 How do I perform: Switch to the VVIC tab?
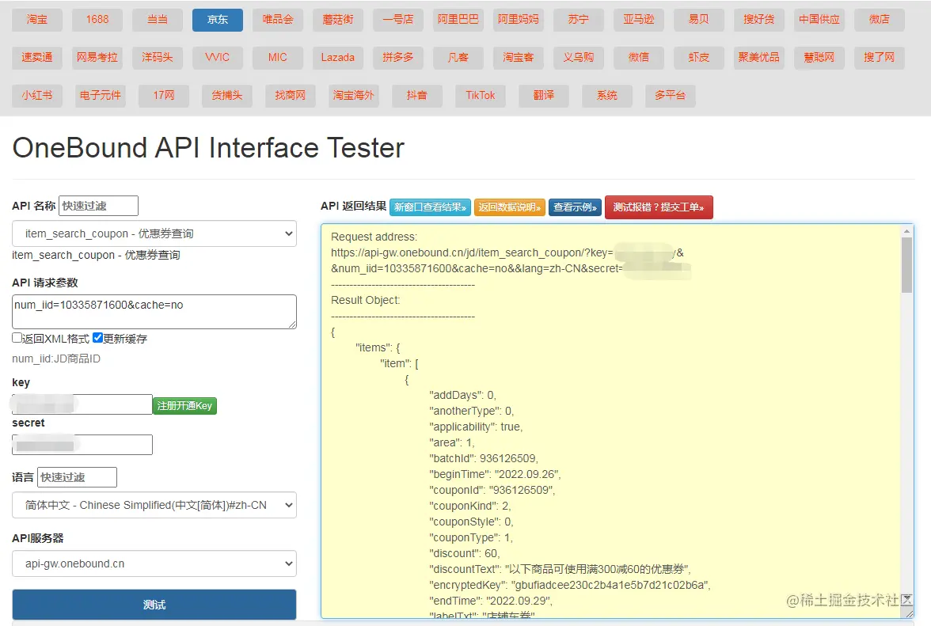[217, 58]
